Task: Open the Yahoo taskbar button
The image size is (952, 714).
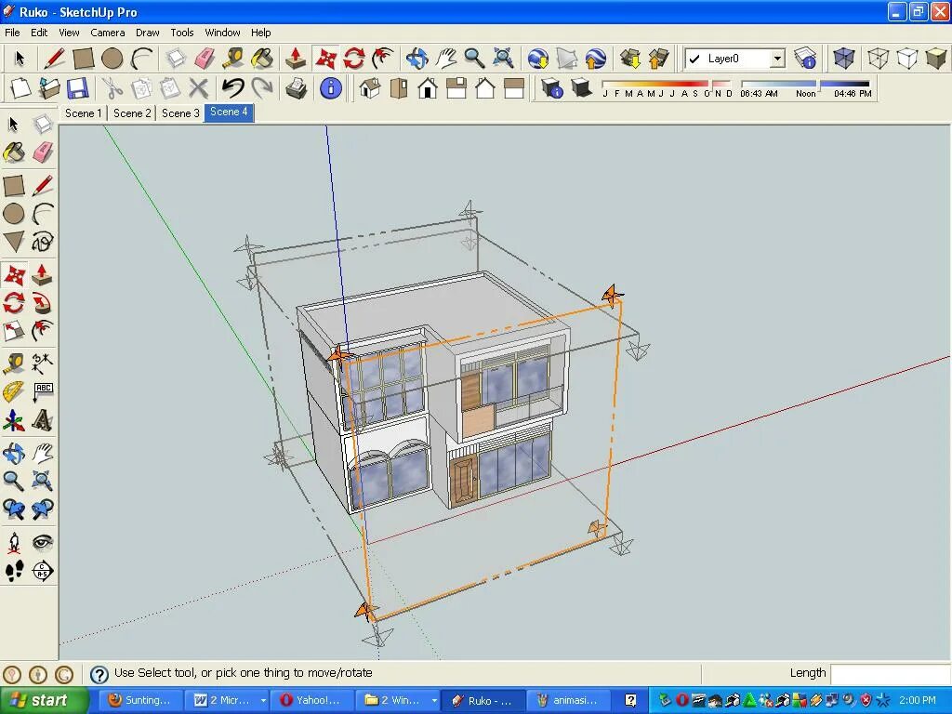Action: (311, 700)
